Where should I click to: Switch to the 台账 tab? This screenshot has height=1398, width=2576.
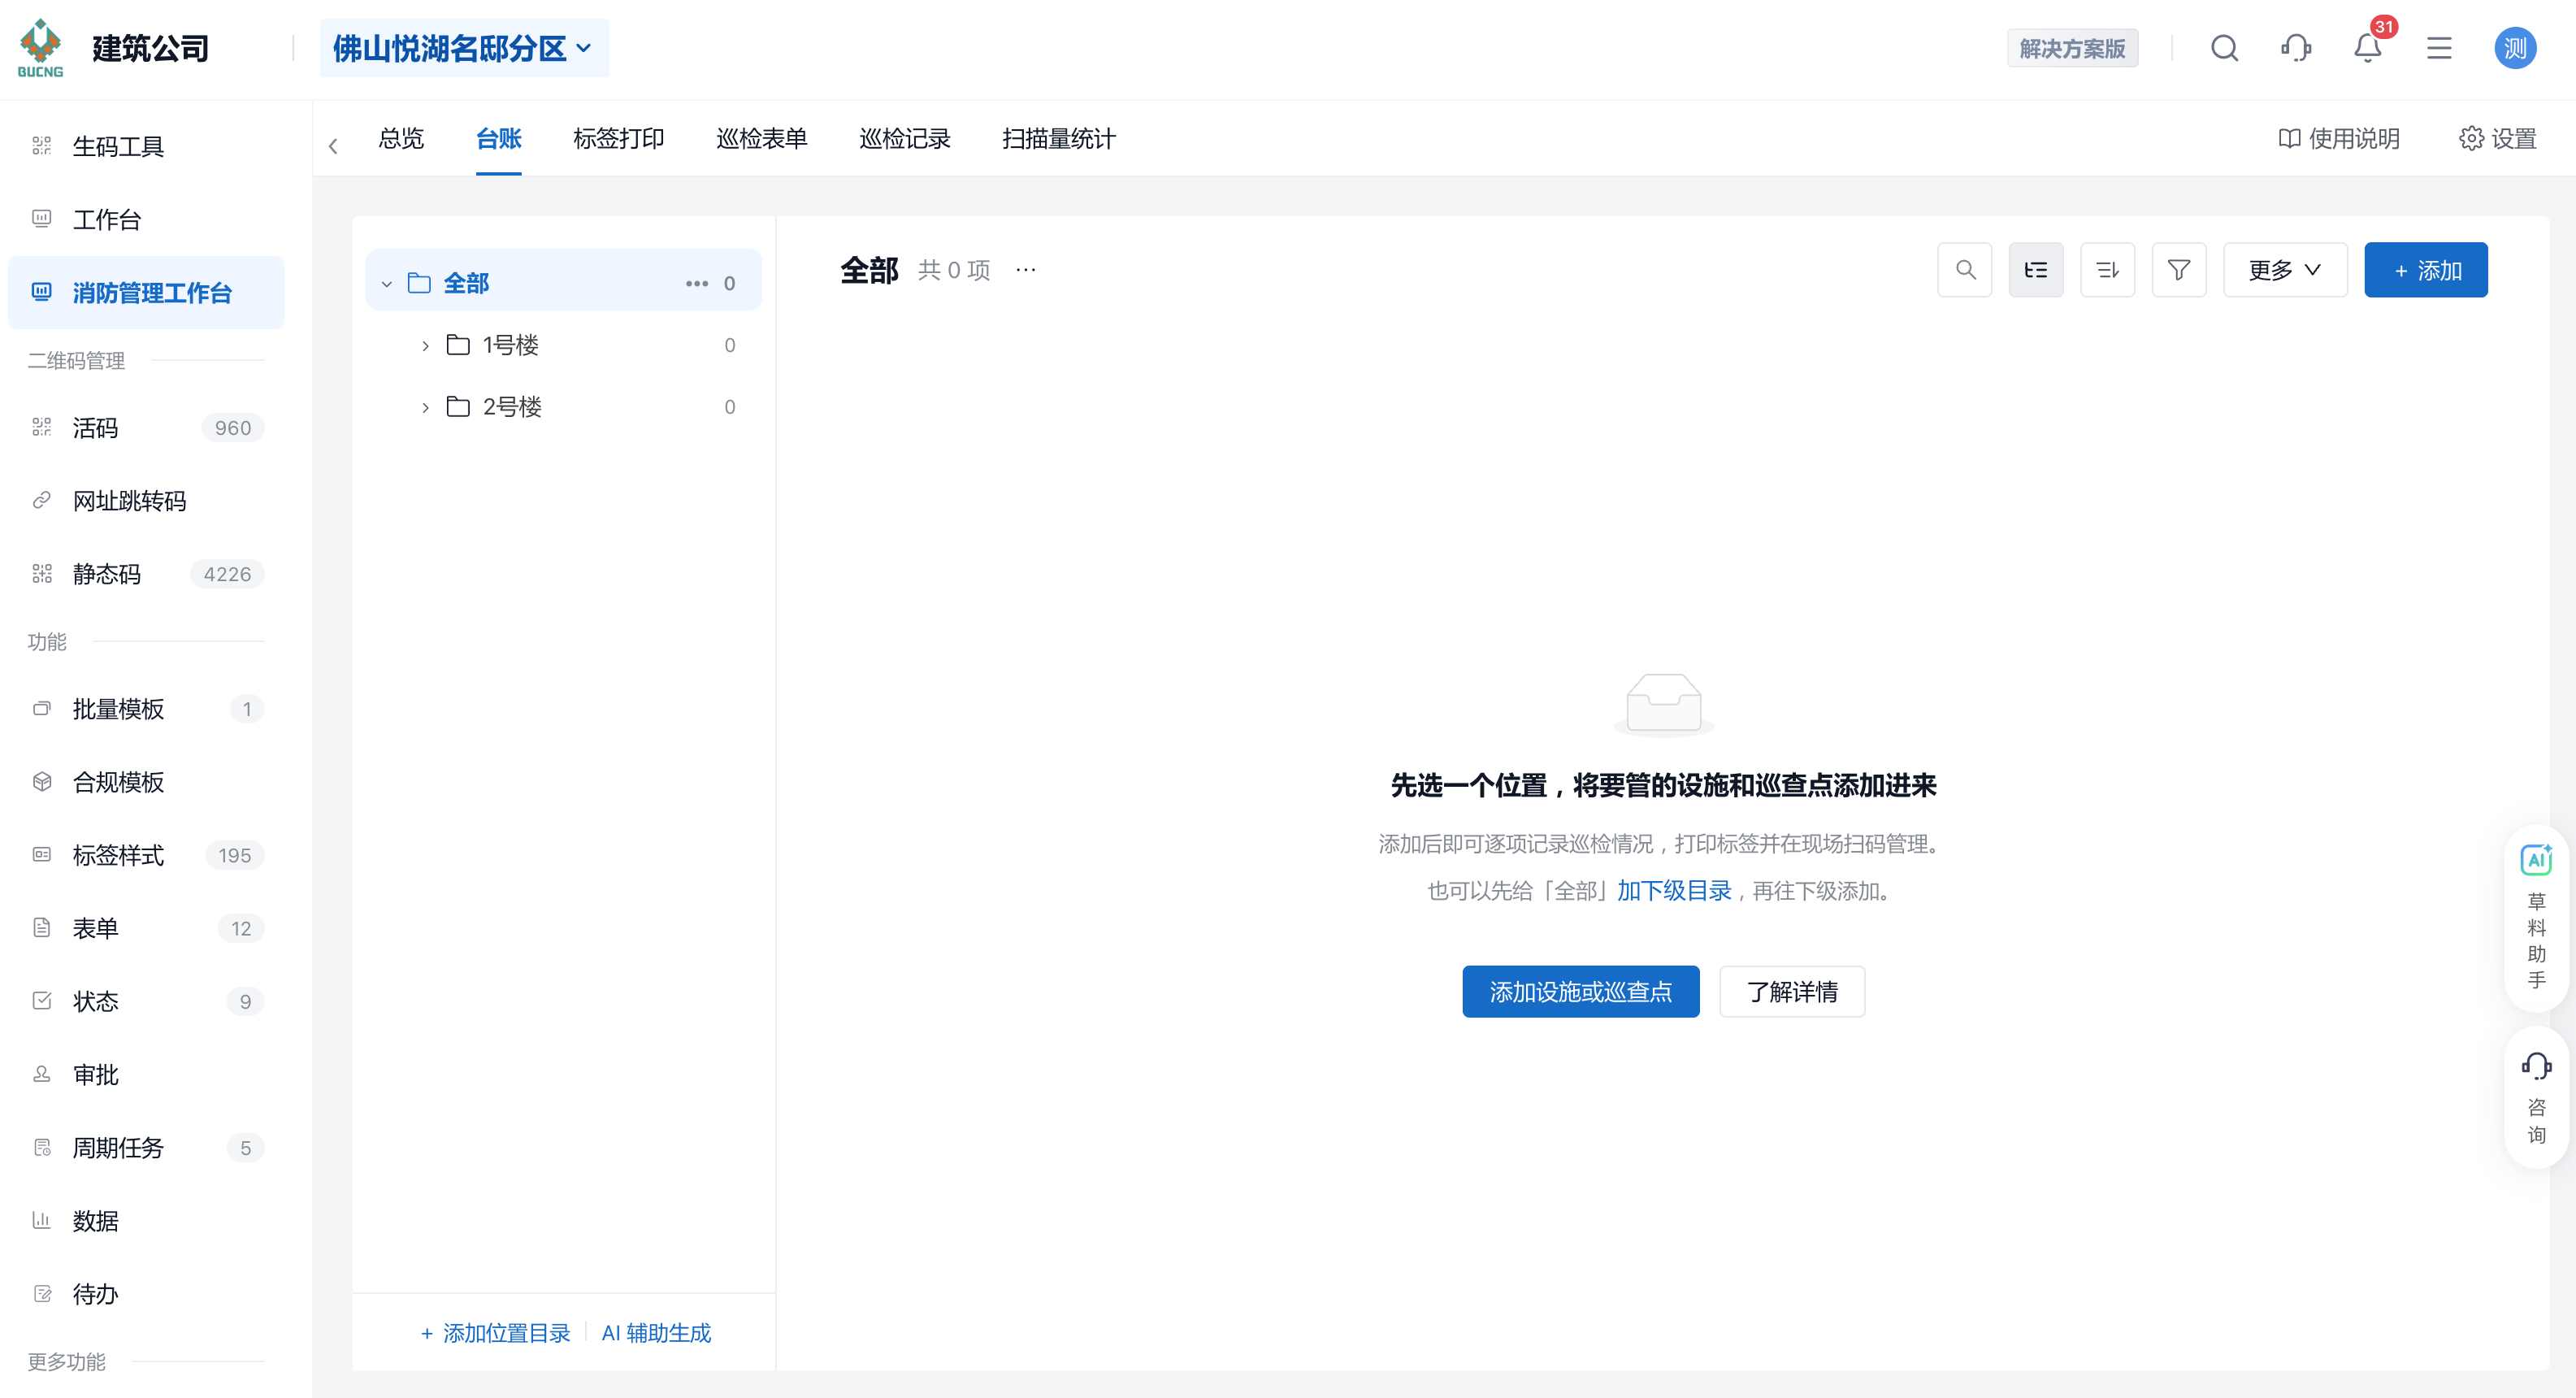point(498,139)
